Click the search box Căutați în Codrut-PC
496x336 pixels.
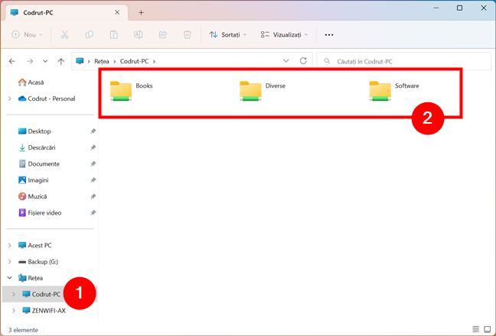point(404,61)
